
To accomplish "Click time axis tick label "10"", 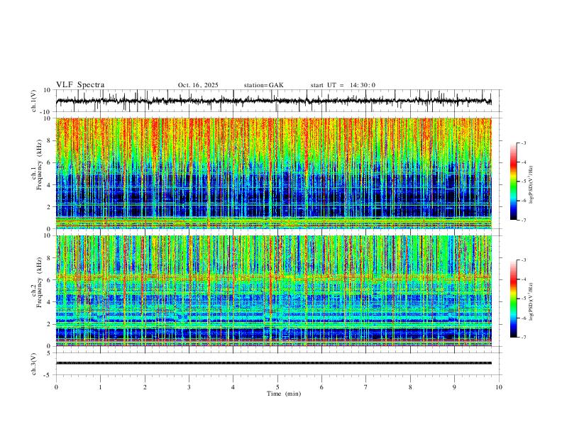I will pos(499,387).
